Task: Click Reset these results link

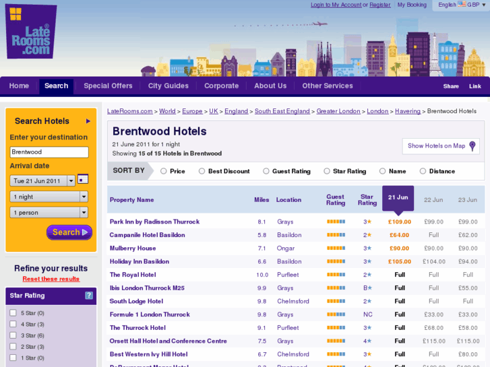Action: tap(51, 279)
